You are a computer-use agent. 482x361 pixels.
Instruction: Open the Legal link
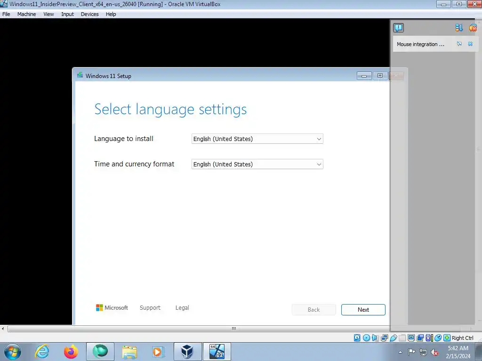click(x=182, y=307)
